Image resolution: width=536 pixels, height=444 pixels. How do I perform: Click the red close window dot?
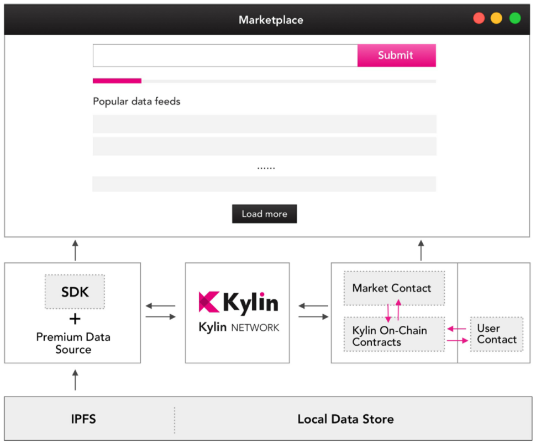(479, 18)
